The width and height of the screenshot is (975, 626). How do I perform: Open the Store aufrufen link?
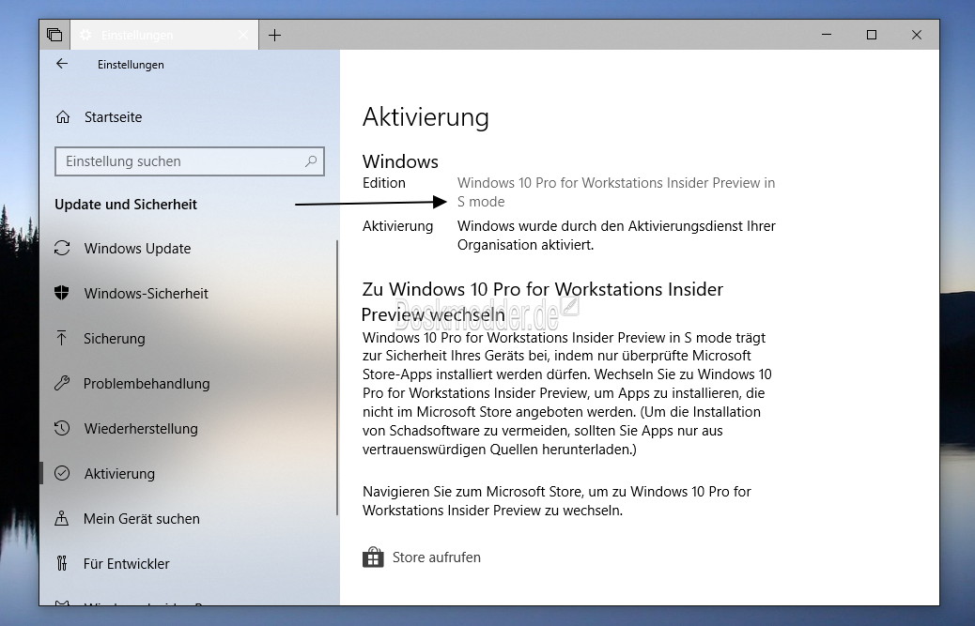[437, 557]
